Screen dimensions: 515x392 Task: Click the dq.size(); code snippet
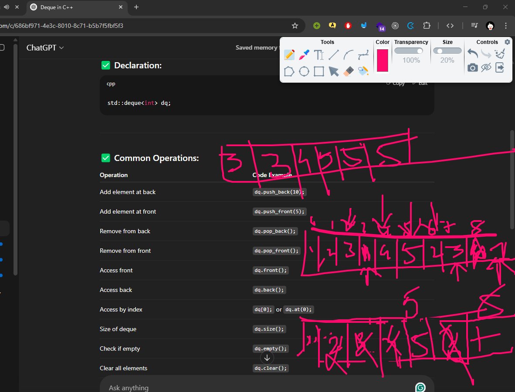(x=269, y=329)
